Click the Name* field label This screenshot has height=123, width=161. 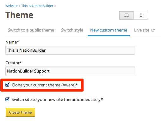12,42
